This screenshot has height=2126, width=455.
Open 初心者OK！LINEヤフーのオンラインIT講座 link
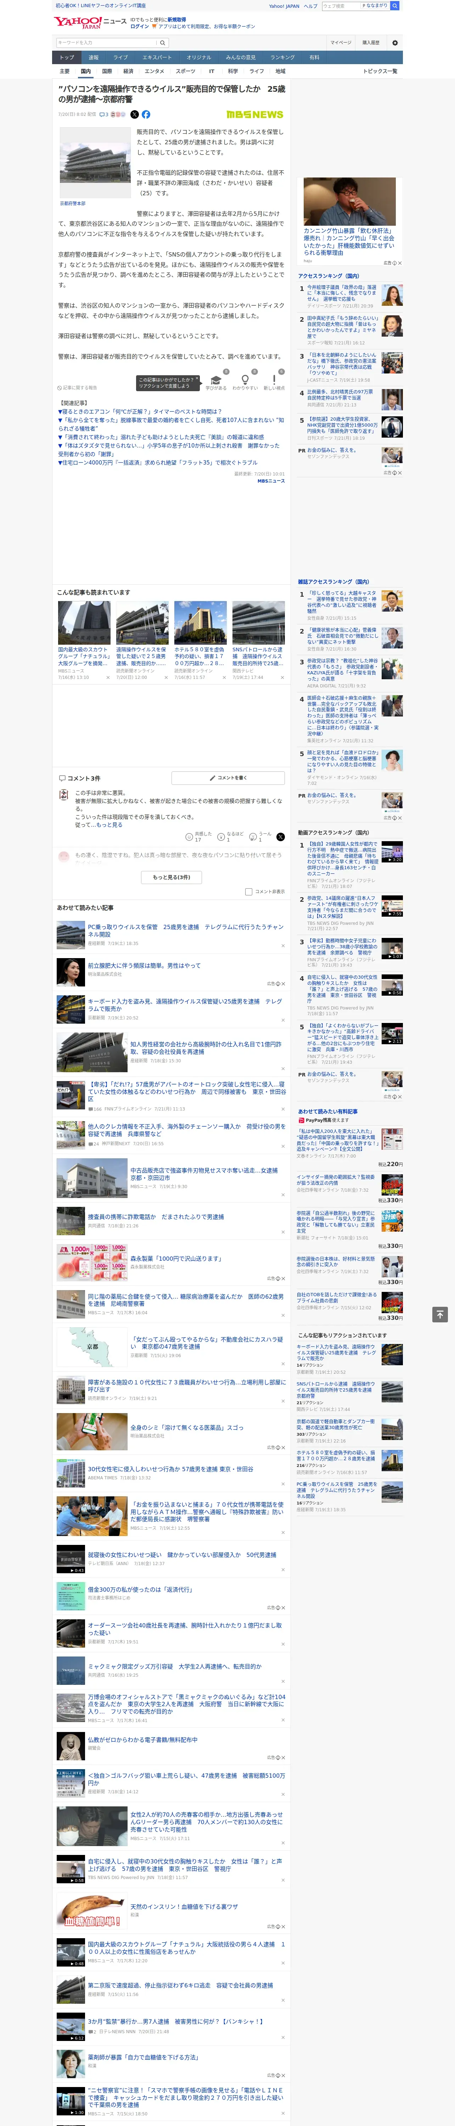click(x=101, y=6)
